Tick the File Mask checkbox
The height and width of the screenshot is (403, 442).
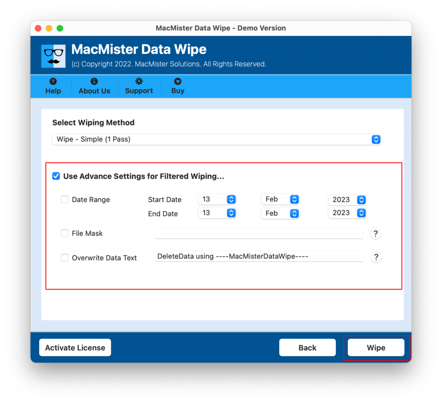(x=65, y=233)
